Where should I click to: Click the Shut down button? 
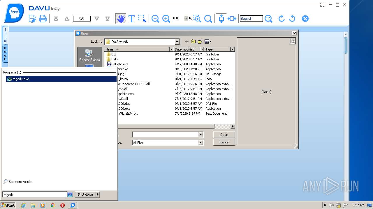coord(85,194)
